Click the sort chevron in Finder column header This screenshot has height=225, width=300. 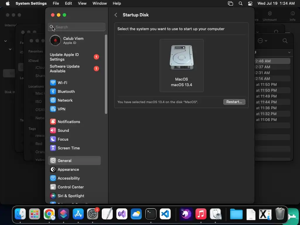click(x=289, y=52)
